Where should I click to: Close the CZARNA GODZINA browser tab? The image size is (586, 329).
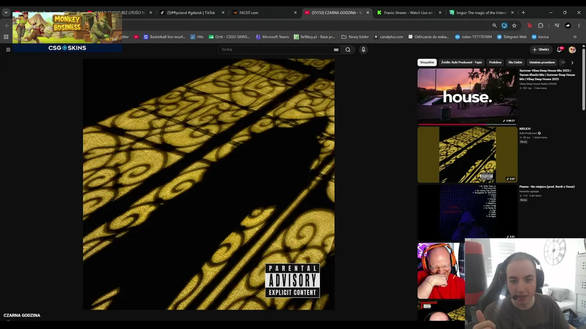[x=368, y=13]
